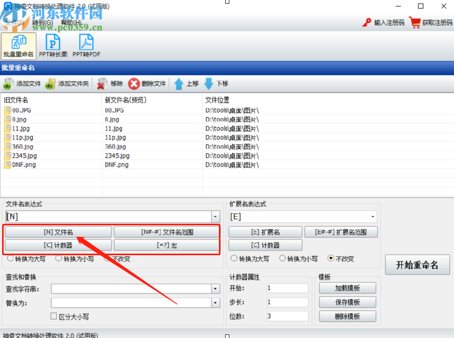Enable the 区分大小写 checkbox
Image resolution: width=454 pixels, height=338 pixels.
point(54,316)
